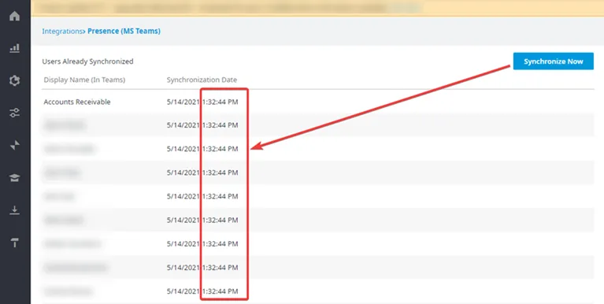Open the bar chart reports icon
The height and width of the screenshot is (304, 604).
coord(15,48)
